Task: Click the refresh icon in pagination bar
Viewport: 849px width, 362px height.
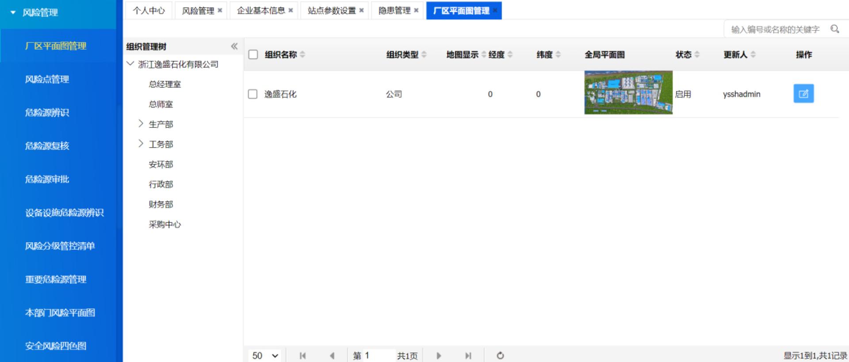Action: click(500, 355)
